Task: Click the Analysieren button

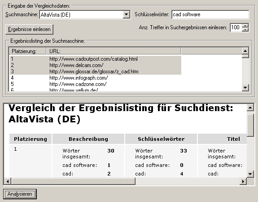Action: [20, 194]
